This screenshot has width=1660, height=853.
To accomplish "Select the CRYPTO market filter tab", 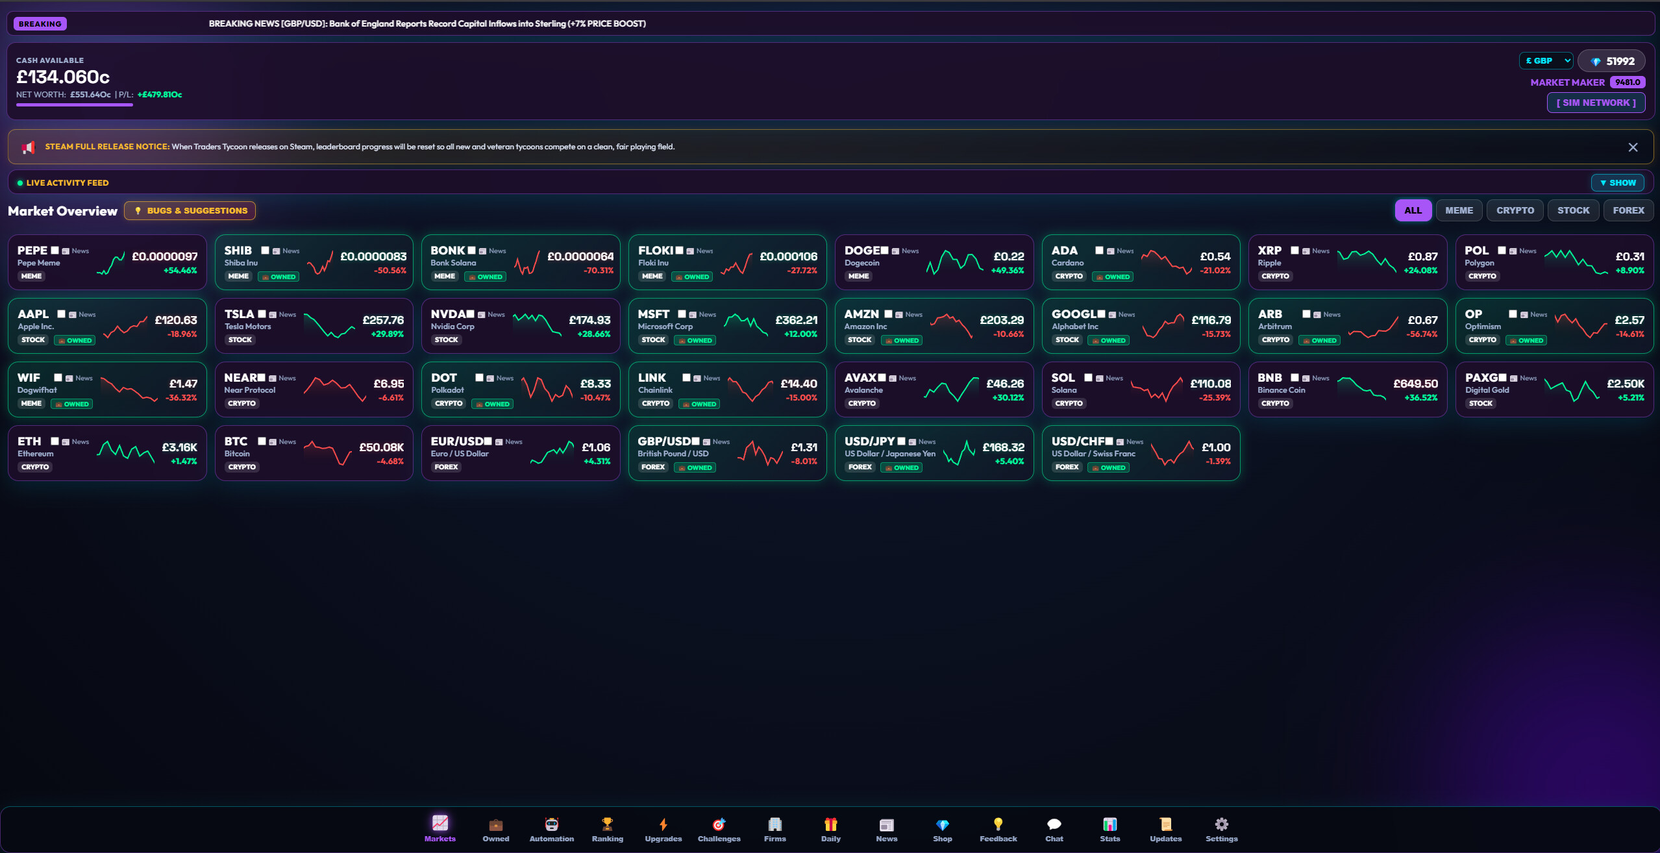I will [x=1515, y=210].
